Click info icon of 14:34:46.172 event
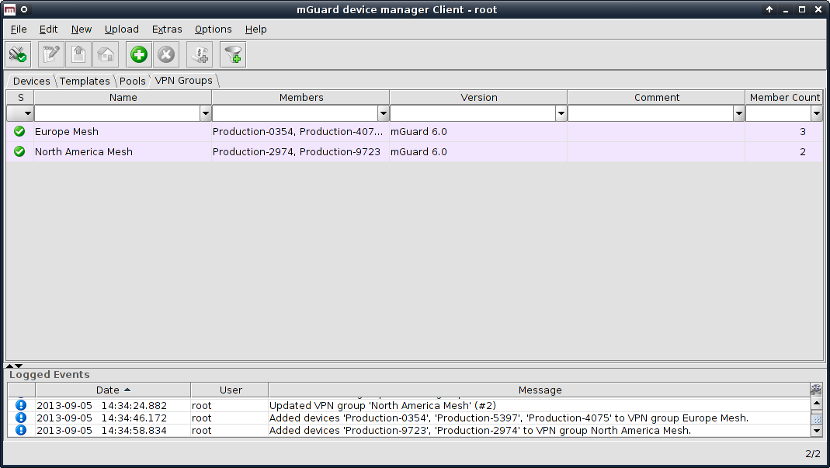Screen dimensions: 830x468 tap(21, 418)
